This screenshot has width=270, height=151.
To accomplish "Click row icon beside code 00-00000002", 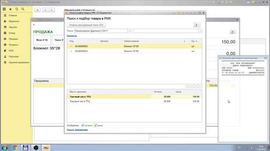I will coord(71,46).
